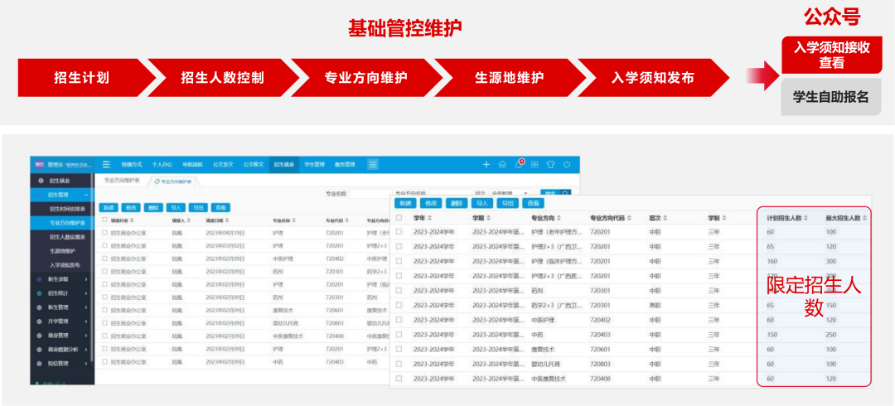Check front table row with code 720403 中药
This screenshot has width=895, height=406.
[399, 335]
